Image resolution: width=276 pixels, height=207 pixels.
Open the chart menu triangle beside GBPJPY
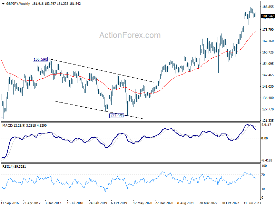click(x=3, y=4)
